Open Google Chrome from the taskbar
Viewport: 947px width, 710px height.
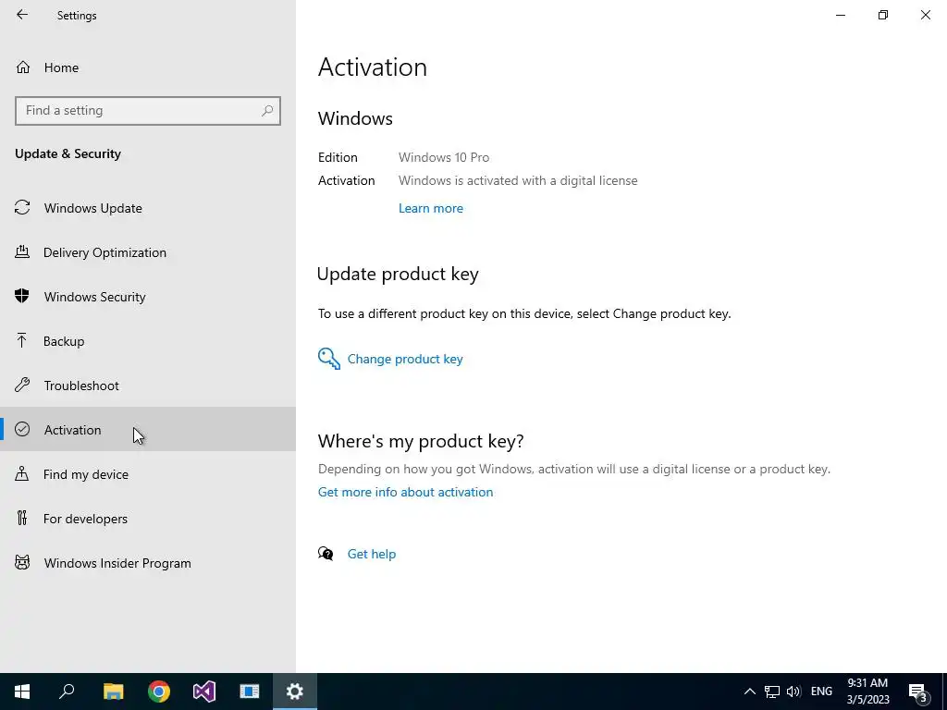pyautogui.click(x=159, y=692)
